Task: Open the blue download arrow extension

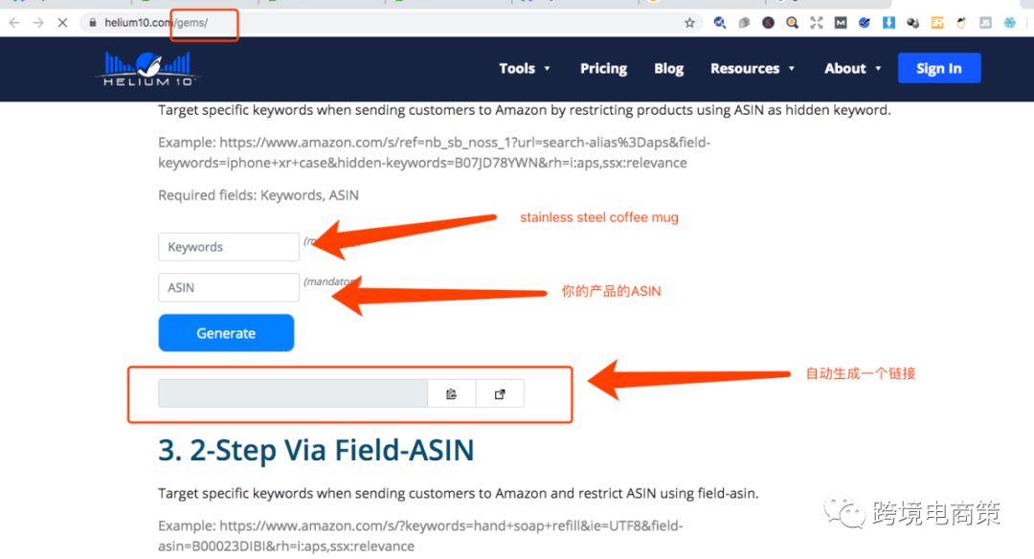Action: point(888,23)
